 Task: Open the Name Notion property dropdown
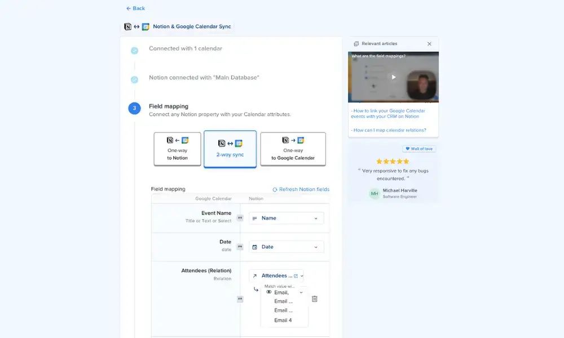pyautogui.click(x=287, y=218)
